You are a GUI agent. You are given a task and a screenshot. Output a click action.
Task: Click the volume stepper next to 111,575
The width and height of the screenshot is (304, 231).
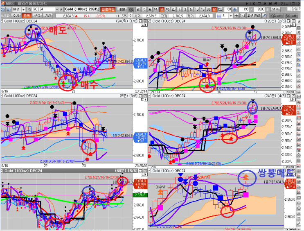click(130, 16)
